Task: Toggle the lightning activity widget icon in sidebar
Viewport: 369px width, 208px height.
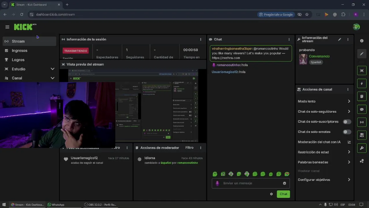Action: 362,83
